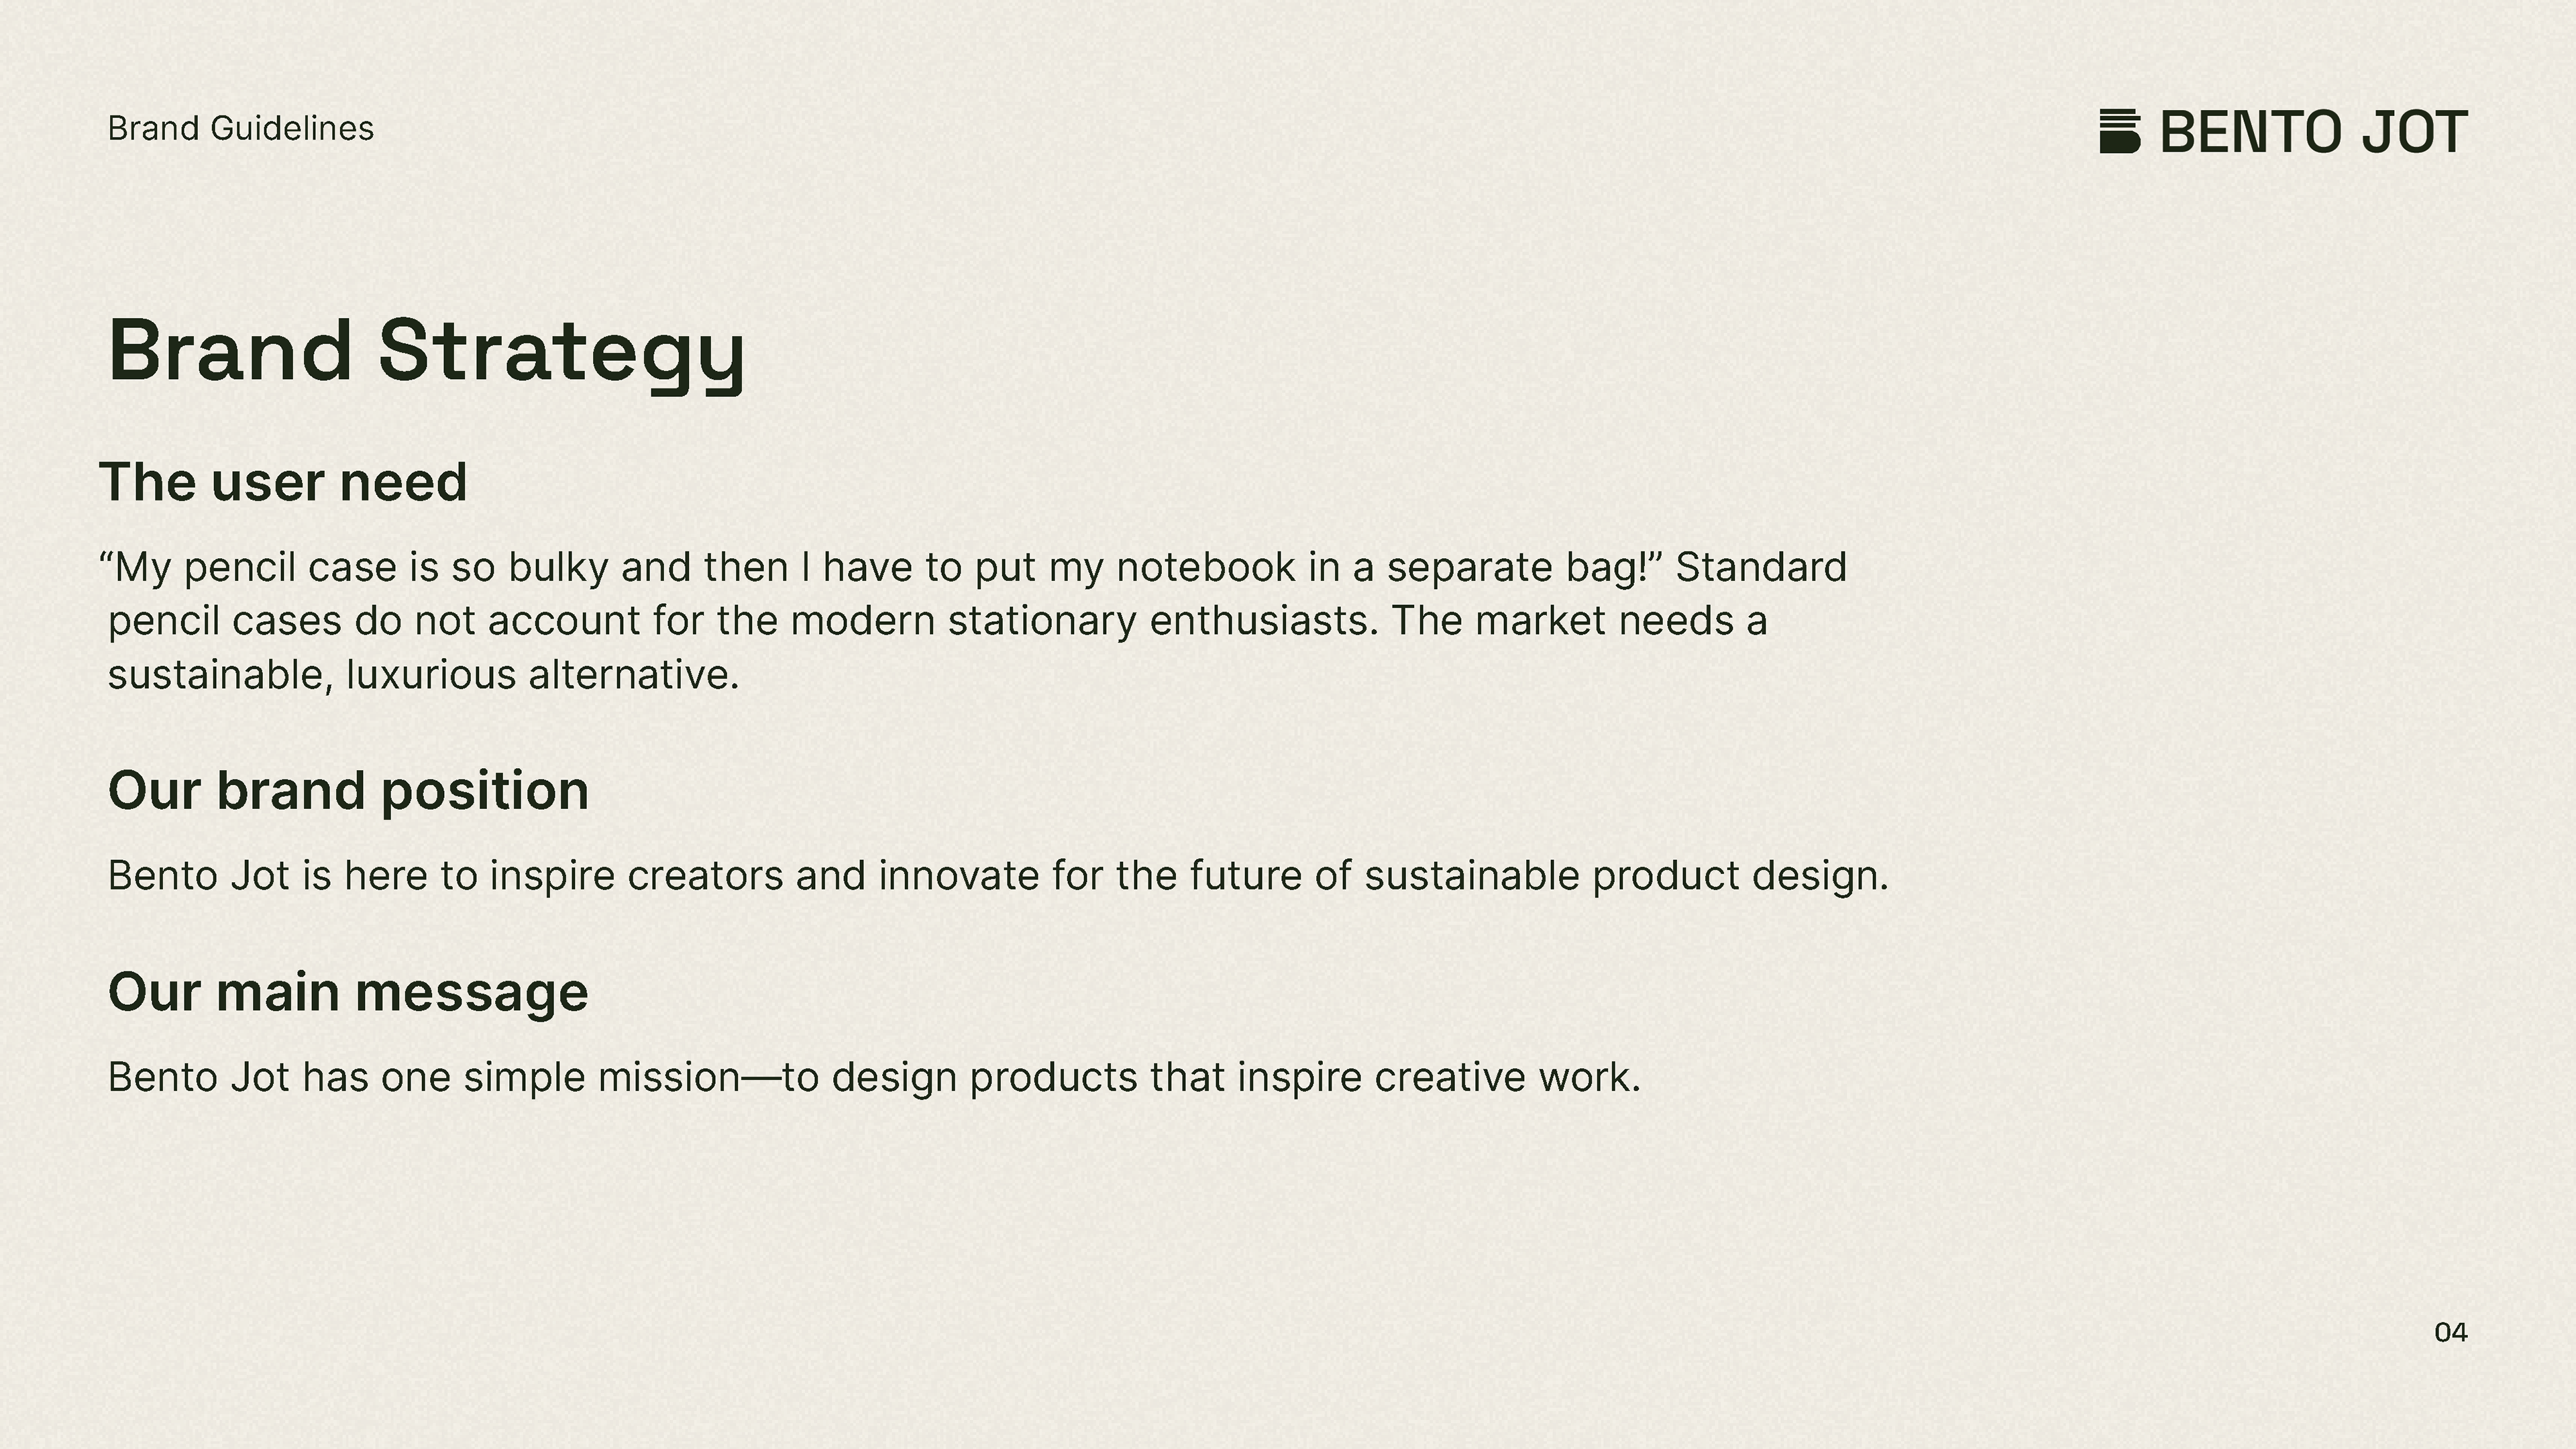Click the line about modern stationary enthusiasts
The height and width of the screenshot is (1449, 2576).
coord(938,621)
